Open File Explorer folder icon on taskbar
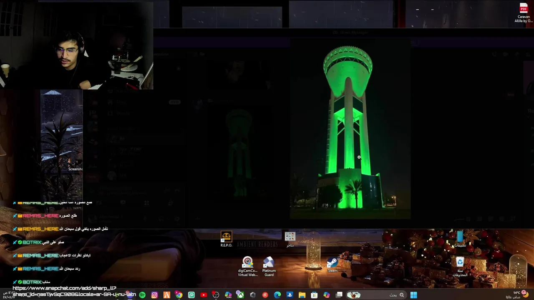The image size is (534, 300). coord(302,295)
